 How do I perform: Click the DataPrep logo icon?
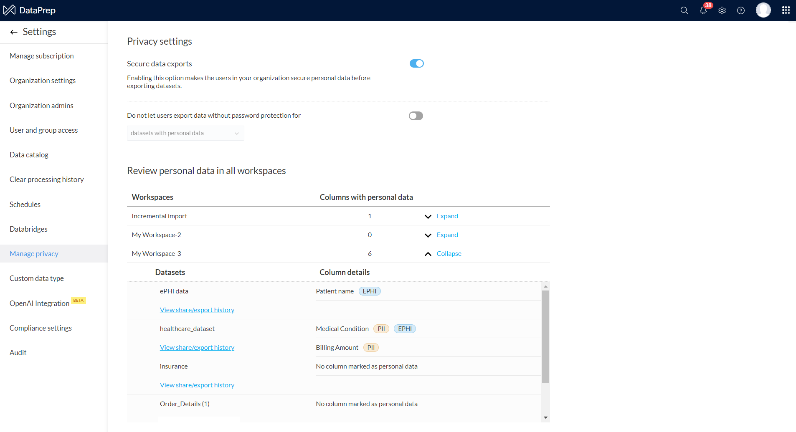point(9,10)
